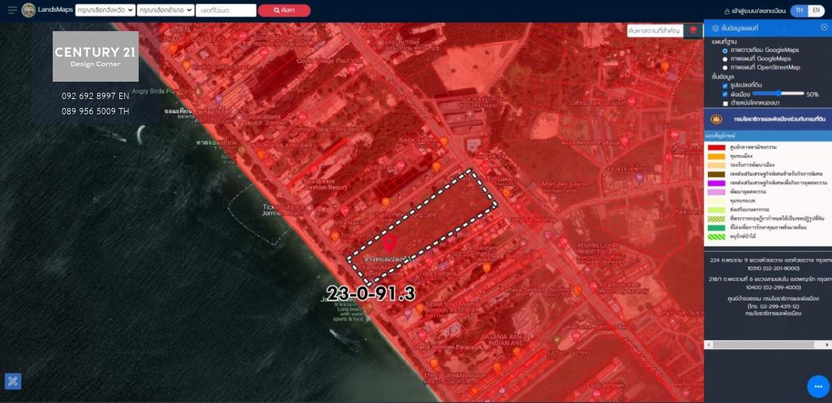Open the province selection dropdown

[105, 10]
